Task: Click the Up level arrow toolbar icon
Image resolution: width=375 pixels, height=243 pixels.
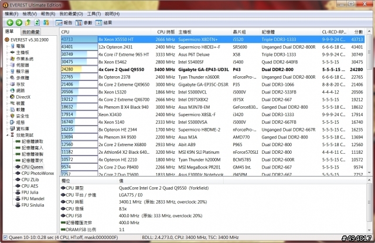Action: [28, 22]
